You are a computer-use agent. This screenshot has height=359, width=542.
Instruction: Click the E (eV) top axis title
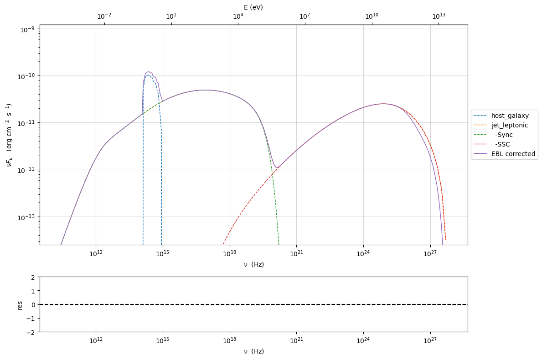pyautogui.click(x=253, y=7)
